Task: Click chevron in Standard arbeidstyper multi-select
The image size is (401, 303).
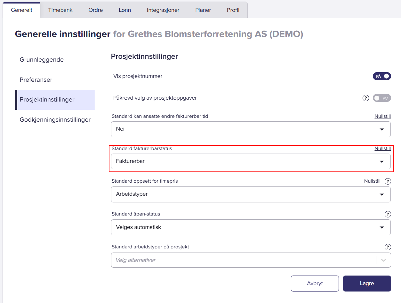Action: (384, 260)
